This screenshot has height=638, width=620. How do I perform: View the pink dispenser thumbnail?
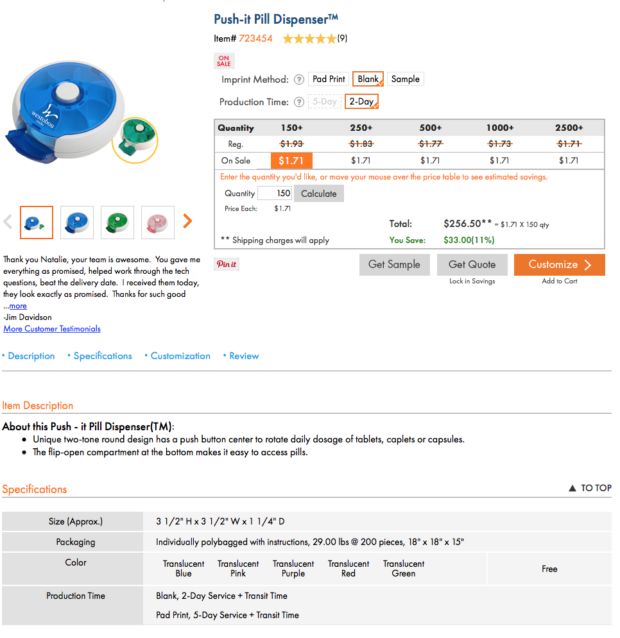[x=158, y=222]
